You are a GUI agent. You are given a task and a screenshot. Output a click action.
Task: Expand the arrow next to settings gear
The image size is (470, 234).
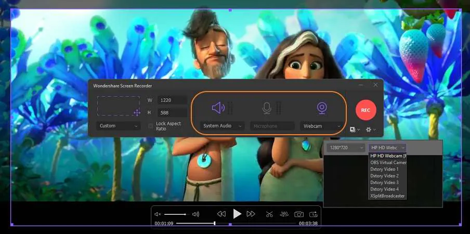tap(374, 129)
